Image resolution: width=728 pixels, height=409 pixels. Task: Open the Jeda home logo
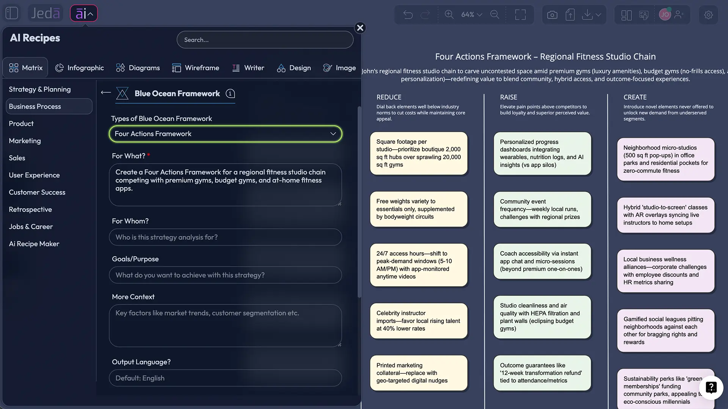coord(45,13)
